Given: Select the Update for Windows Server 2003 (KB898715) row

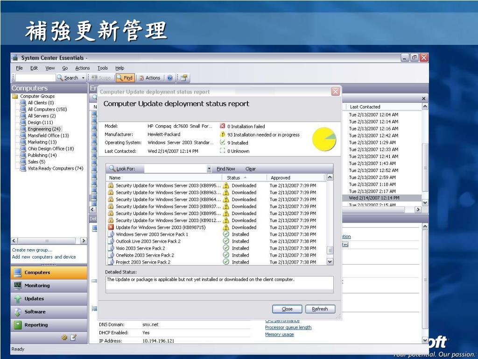Looking at the screenshot, I should [216, 228].
